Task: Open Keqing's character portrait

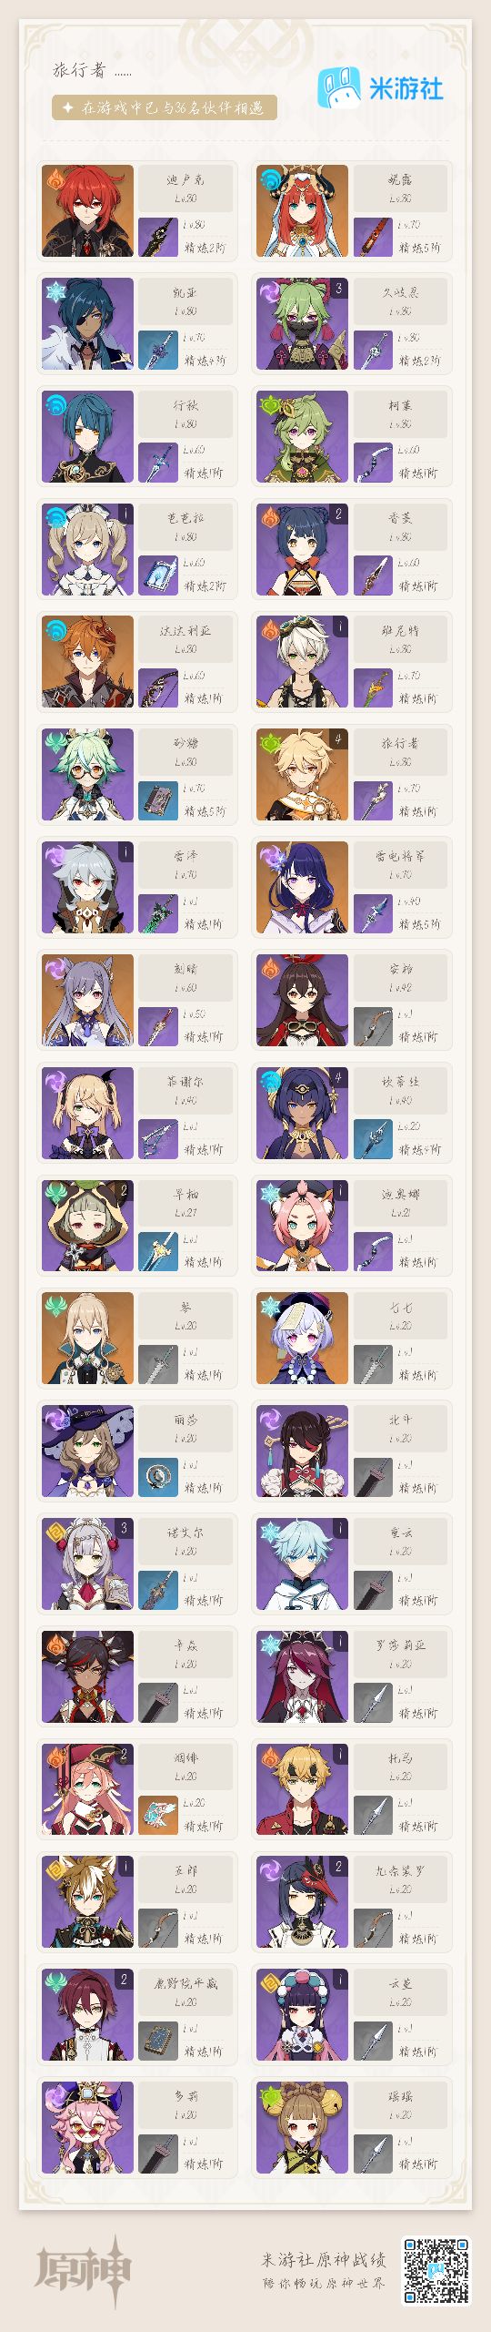Action: point(87,1000)
